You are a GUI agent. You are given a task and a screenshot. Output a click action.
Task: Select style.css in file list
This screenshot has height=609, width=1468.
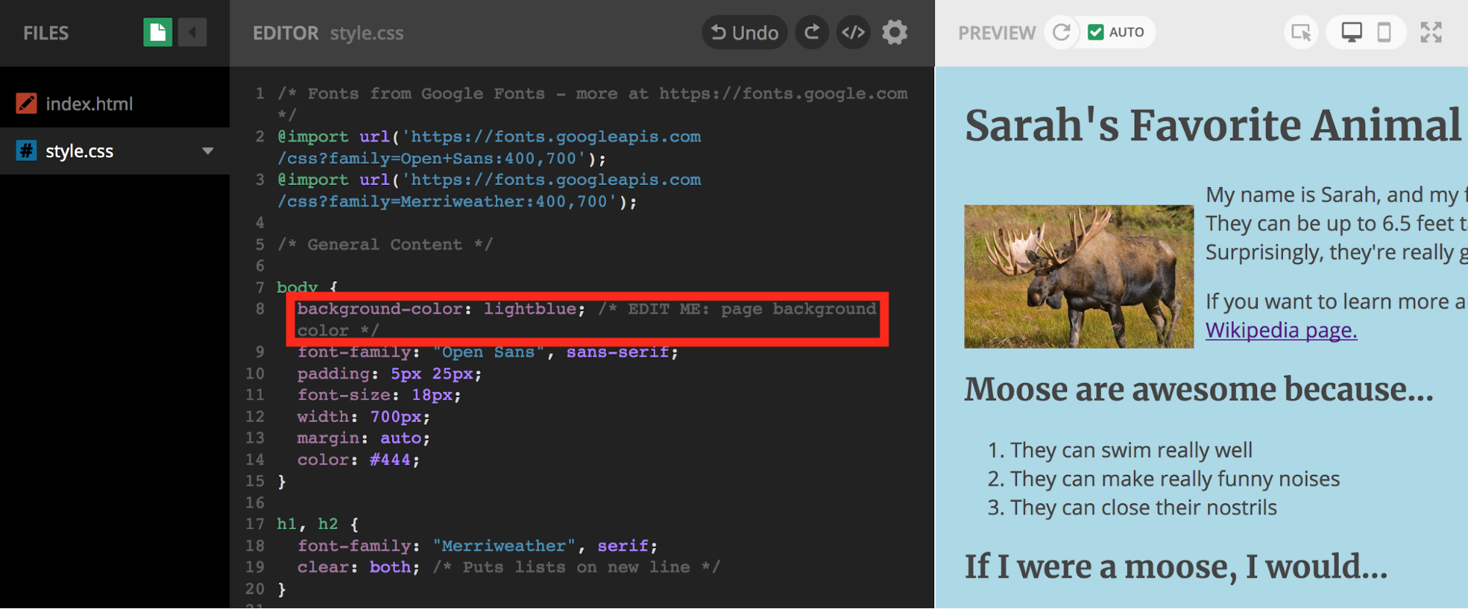pyautogui.click(x=79, y=151)
